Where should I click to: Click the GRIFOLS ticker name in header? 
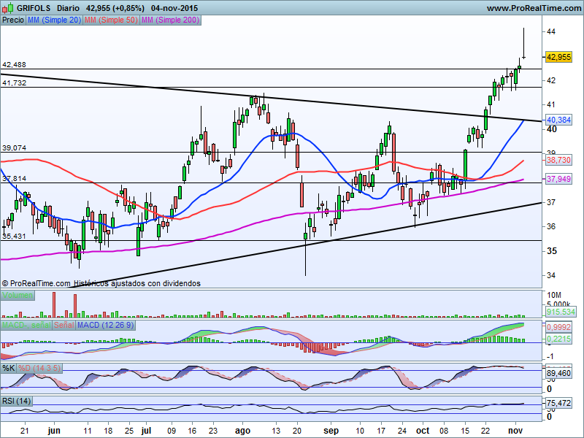point(34,8)
